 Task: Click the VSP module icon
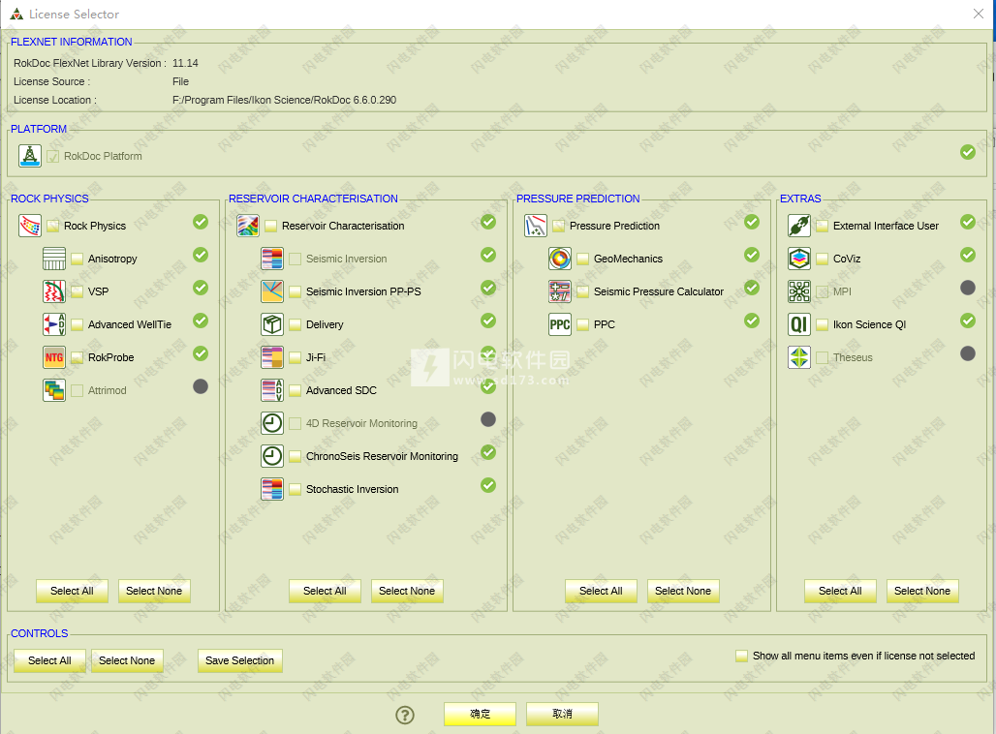point(54,291)
